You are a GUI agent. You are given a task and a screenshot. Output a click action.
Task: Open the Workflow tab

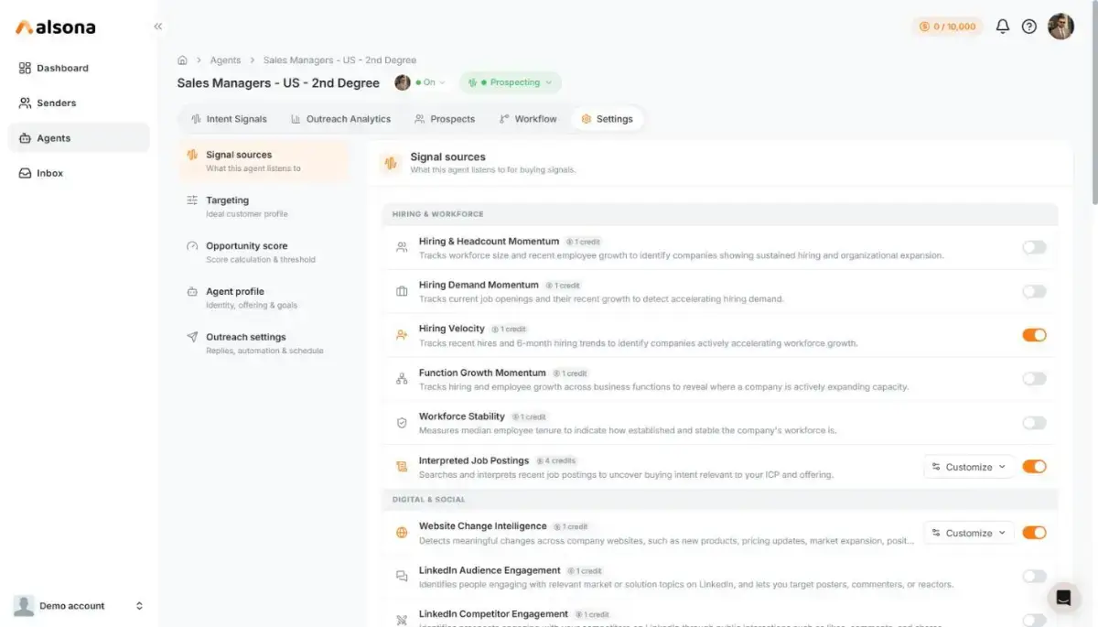(x=528, y=119)
